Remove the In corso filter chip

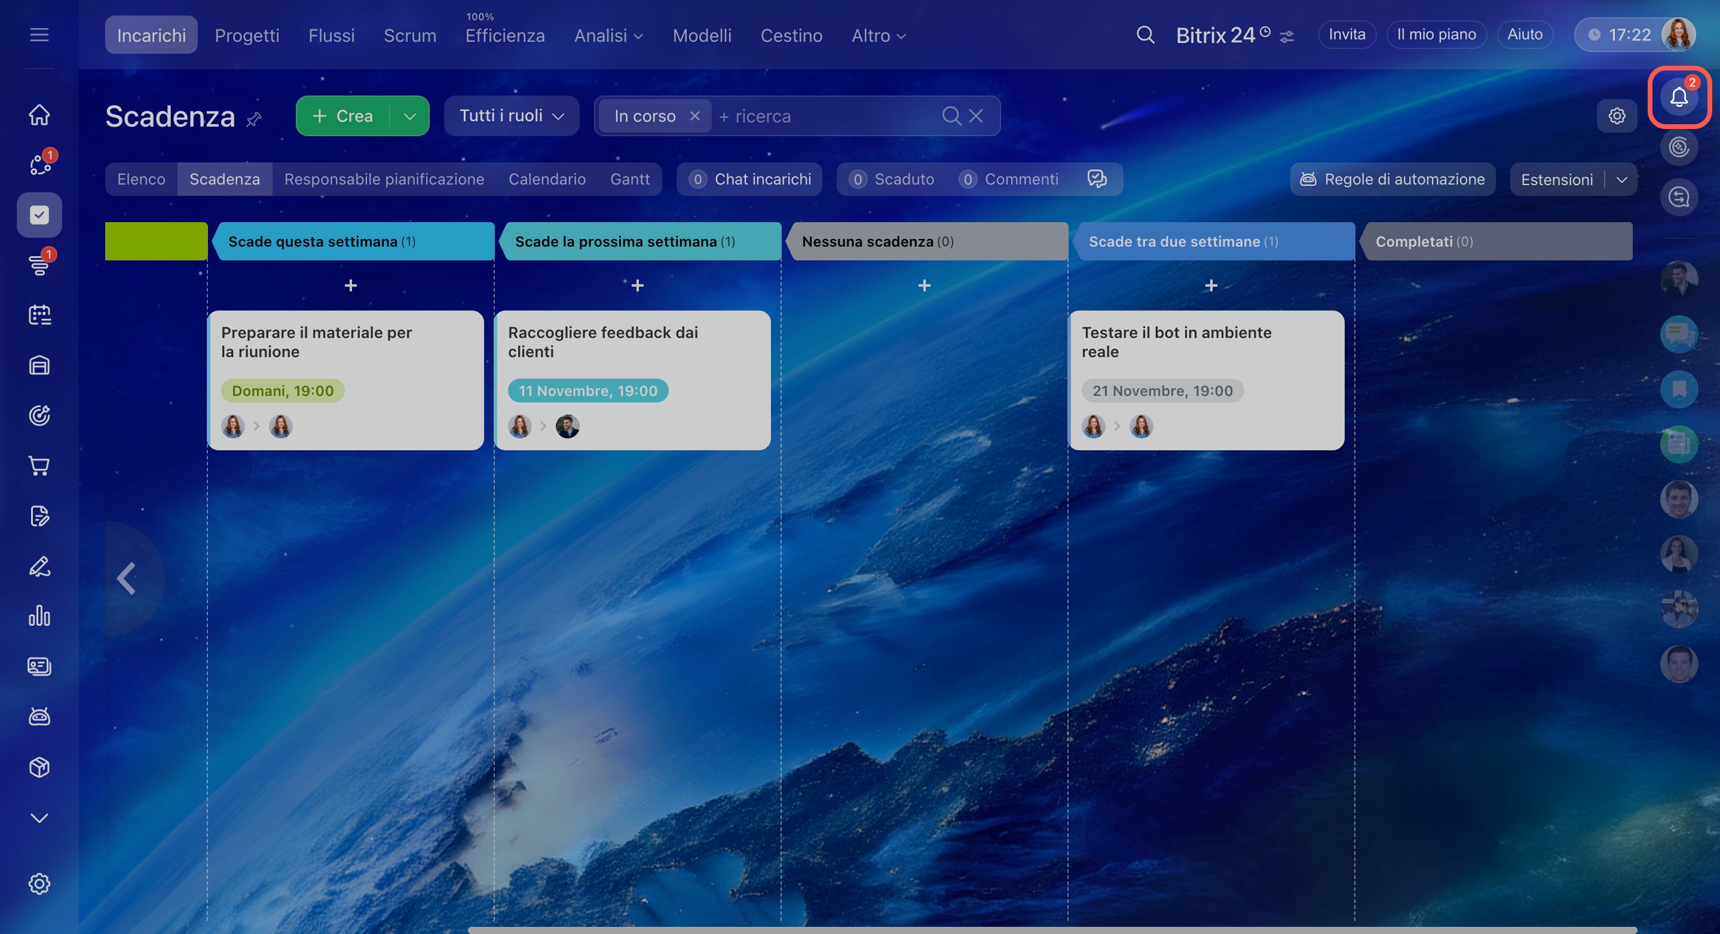click(x=694, y=116)
